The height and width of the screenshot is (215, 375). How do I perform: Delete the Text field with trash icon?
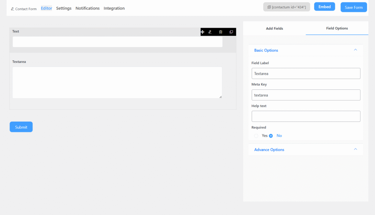click(x=220, y=32)
